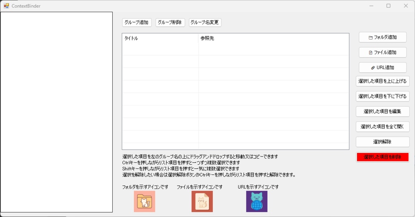Click the 参照先 column header

pos(274,38)
